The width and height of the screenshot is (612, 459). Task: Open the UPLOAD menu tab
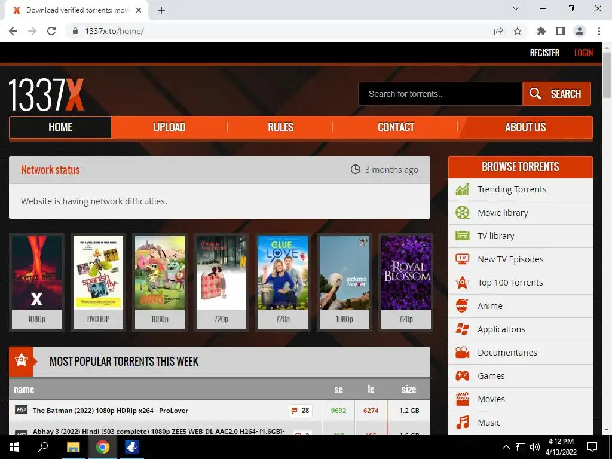[169, 127]
